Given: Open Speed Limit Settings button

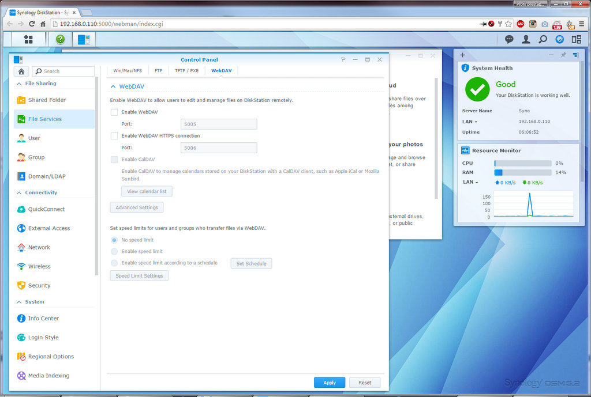Looking at the screenshot, I should [139, 276].
